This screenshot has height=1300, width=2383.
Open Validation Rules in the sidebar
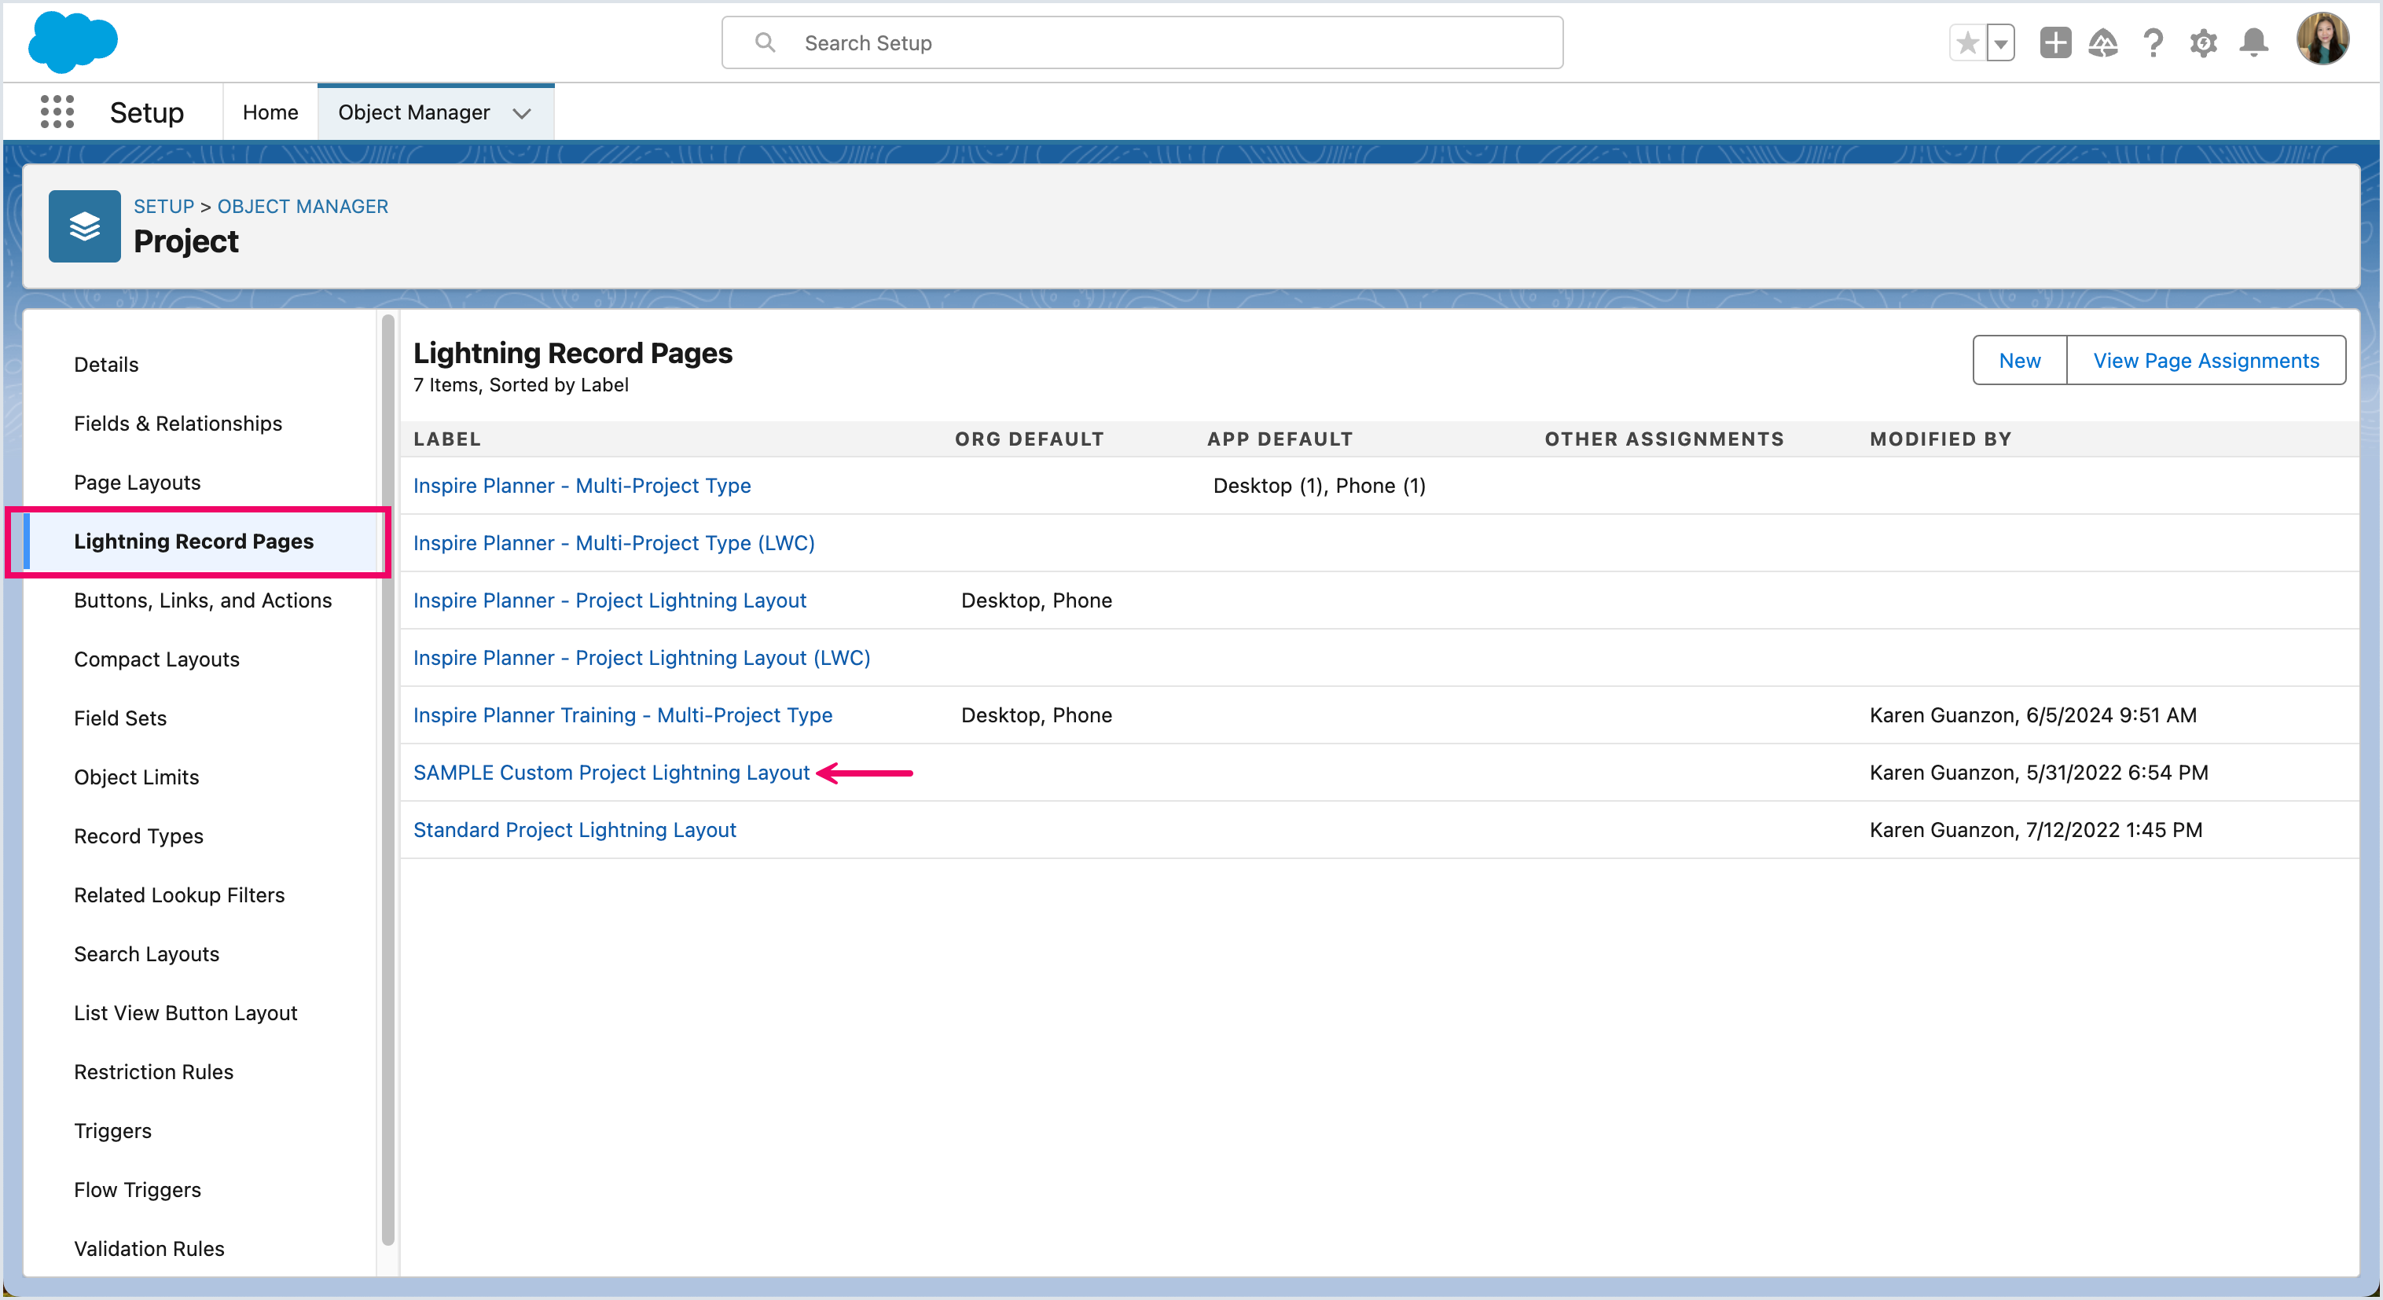tap(149, 1249)
